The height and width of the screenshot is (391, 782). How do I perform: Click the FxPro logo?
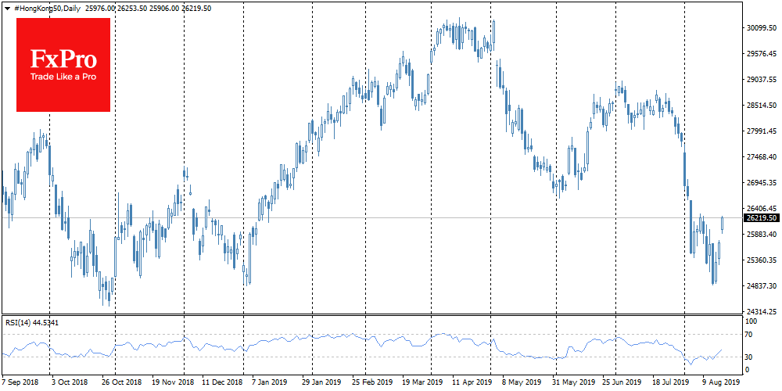(x=63, y=59)
